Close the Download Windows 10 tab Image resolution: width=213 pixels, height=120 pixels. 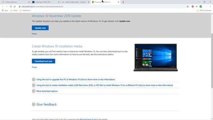(118, 2)
